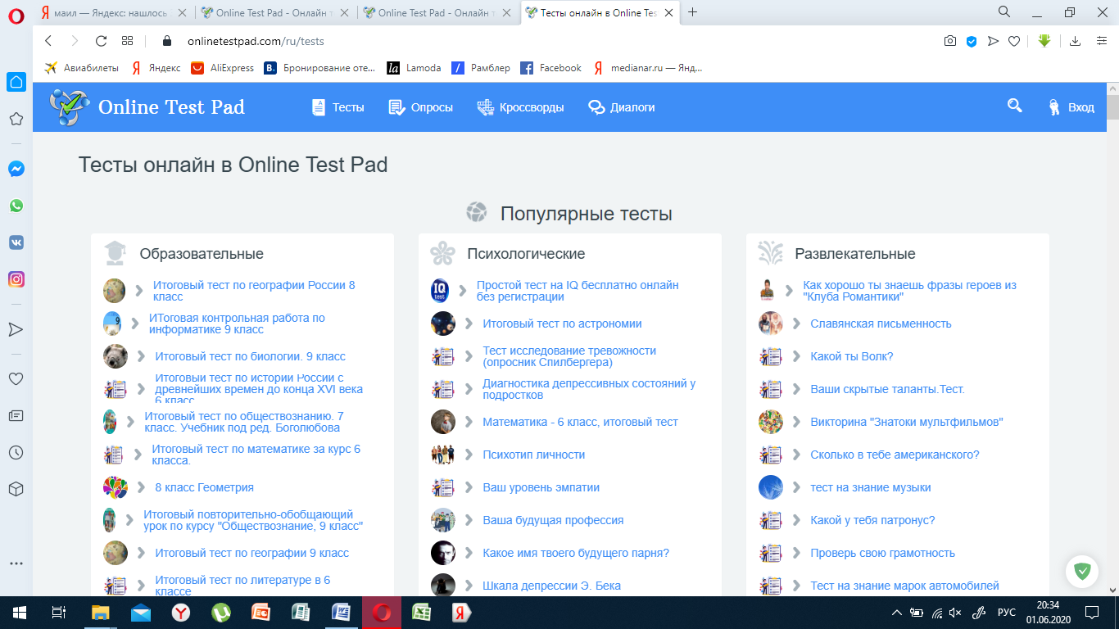Open 'Итоговый тест по астрономии'
1119x629 pixels.
[x=562, y=324]
